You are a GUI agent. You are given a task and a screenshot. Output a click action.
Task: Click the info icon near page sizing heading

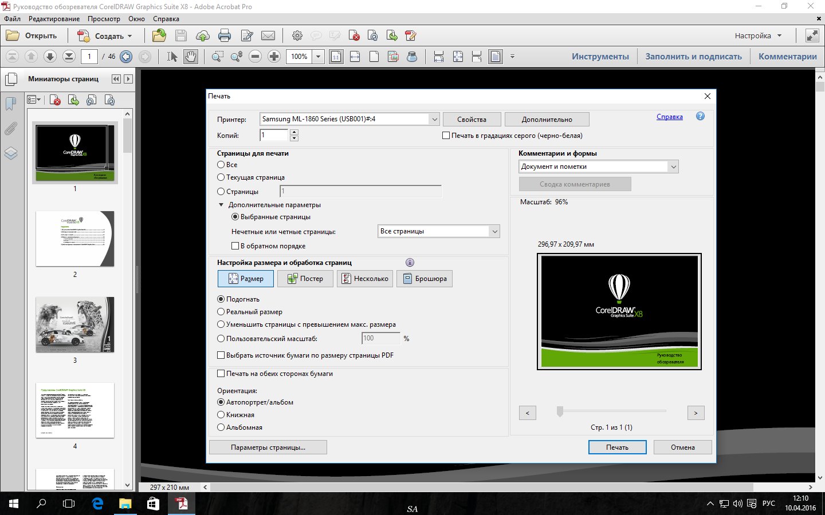[410, 262]
